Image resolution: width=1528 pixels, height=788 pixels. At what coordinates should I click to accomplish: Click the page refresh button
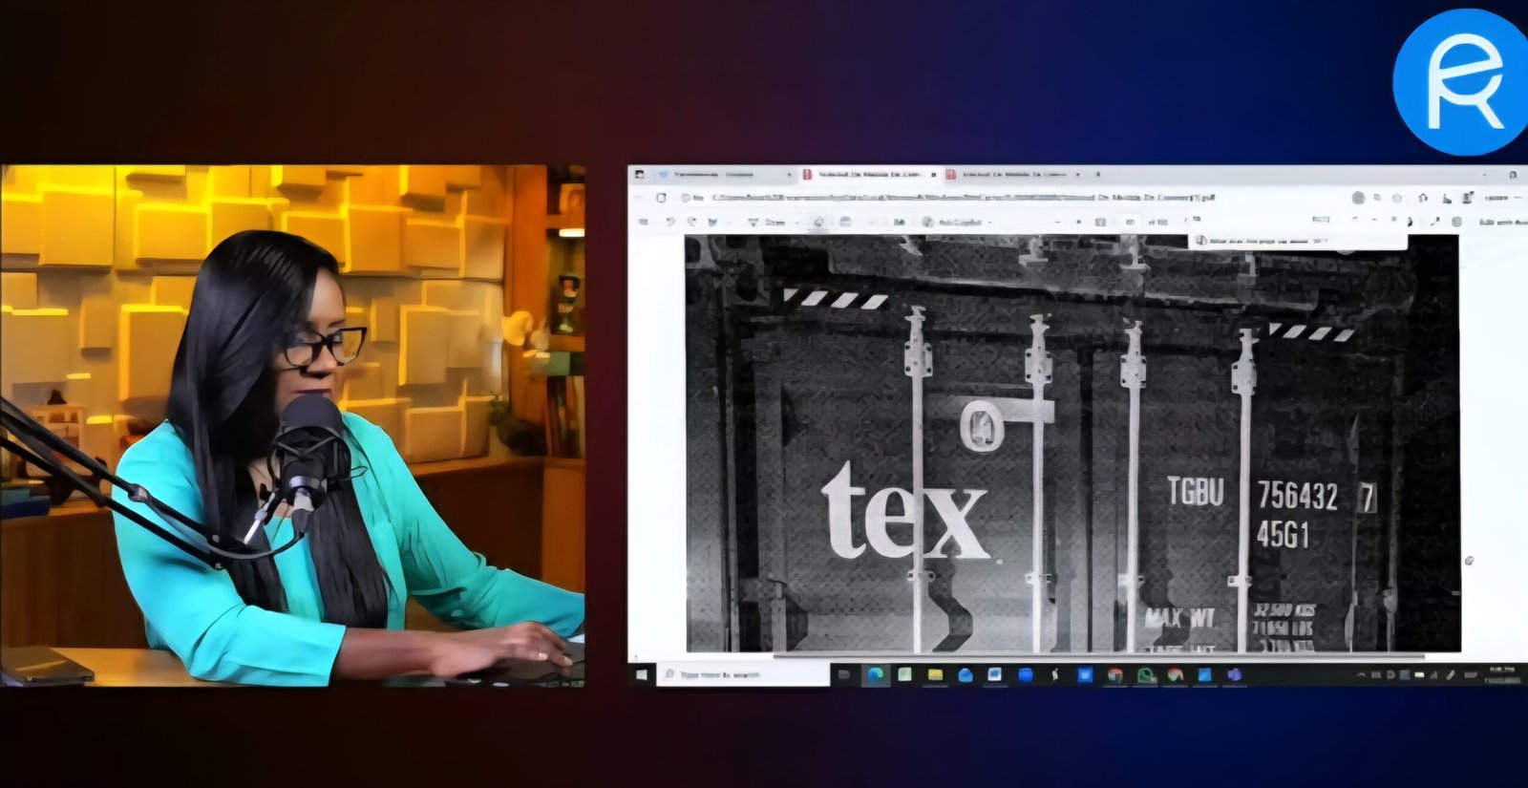(x=661, y=198)
